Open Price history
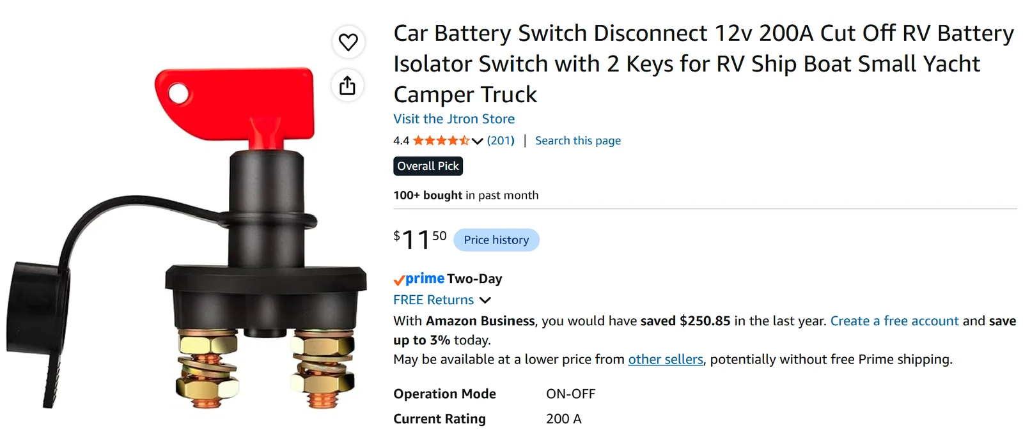 [x=497, y=240]
